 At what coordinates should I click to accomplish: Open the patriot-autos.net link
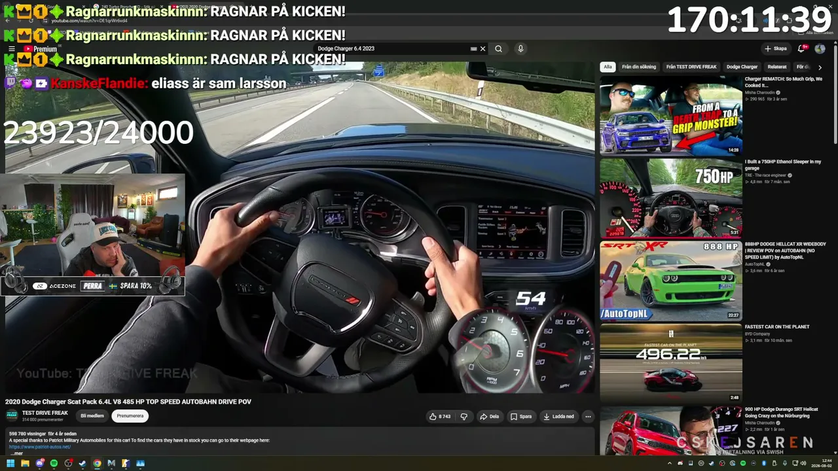pos(40,447)
